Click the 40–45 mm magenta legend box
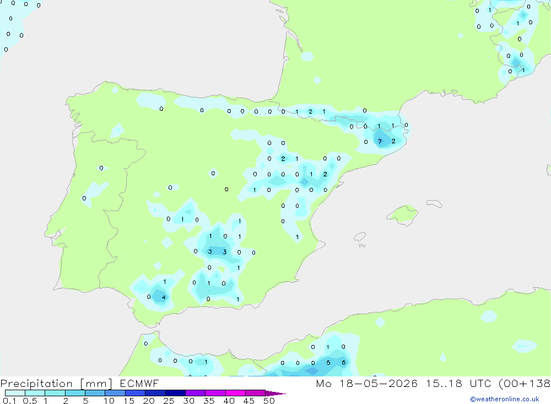 pos(235,393)
